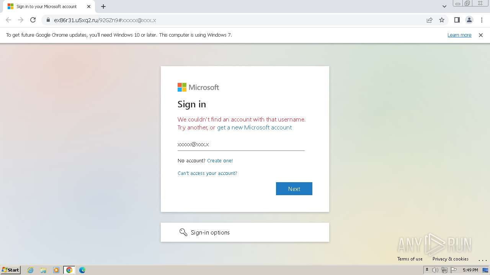Viewport: 490px width, 275px height.
Task: Reload the current page
Action: 33,20
